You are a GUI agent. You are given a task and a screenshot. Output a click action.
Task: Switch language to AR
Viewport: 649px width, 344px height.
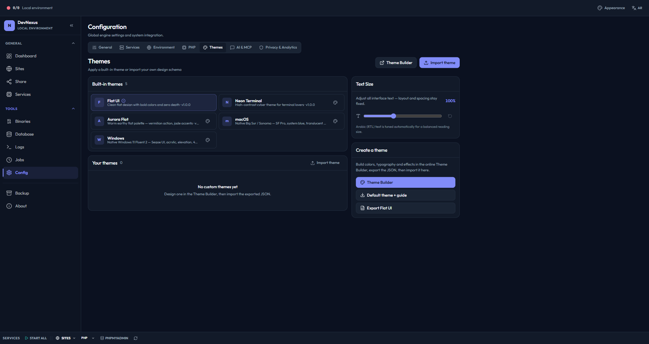(637, 8)
